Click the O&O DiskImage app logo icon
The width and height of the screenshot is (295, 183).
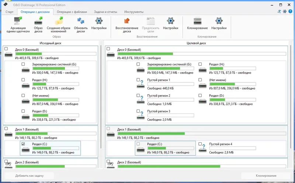(x=6, y=4)
